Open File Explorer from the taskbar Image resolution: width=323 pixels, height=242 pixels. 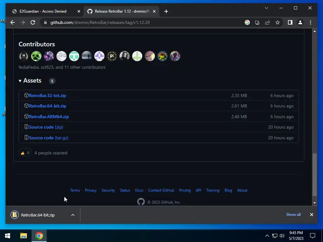(23, 236)
